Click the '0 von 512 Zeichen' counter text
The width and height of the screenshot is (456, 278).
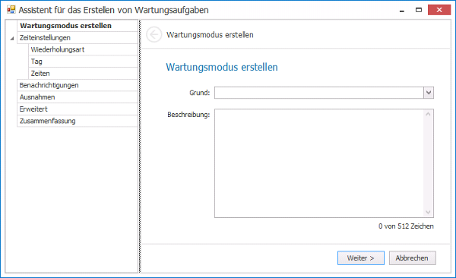coord(406,226)
